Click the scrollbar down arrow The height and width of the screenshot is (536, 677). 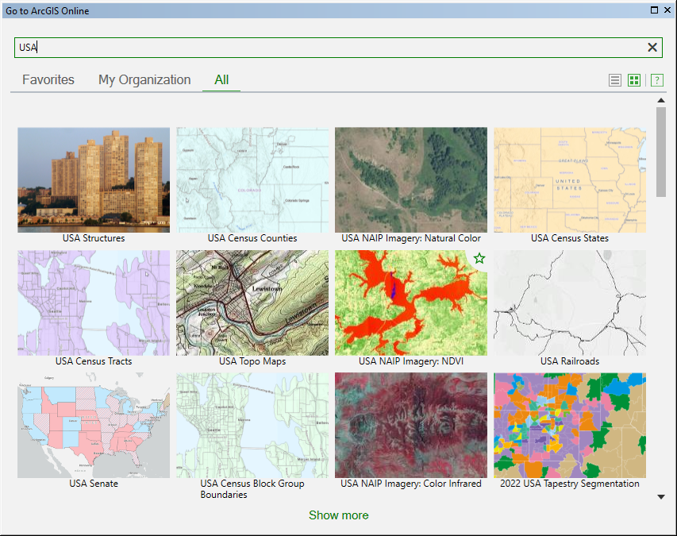coord(660,497)
